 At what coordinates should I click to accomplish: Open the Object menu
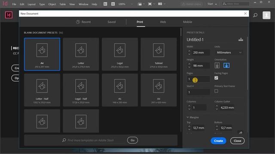pyautogui.click(x=52, y=4)
